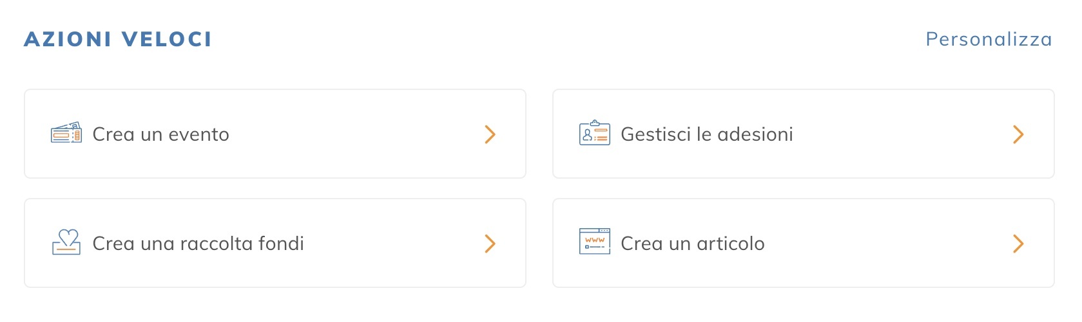Screen dimensions: 1082x322
Task: Click blank middle area of Gestisci le adesioni card
Action: 902,134
